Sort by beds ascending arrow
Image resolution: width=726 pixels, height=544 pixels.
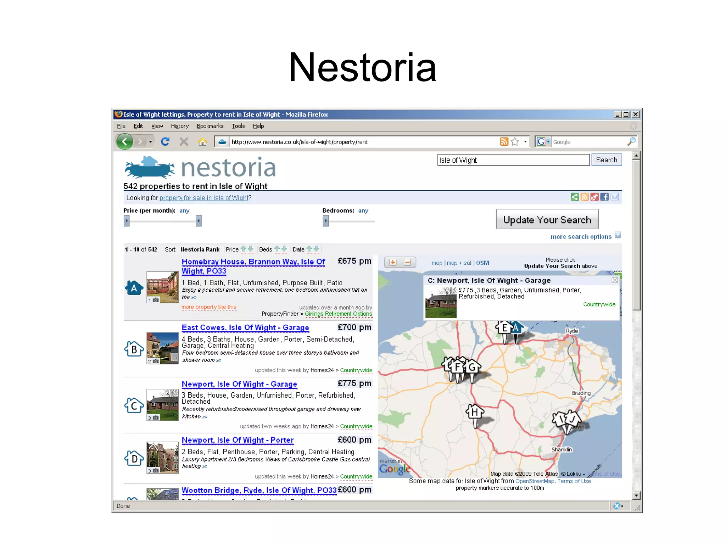coord(277,249)
